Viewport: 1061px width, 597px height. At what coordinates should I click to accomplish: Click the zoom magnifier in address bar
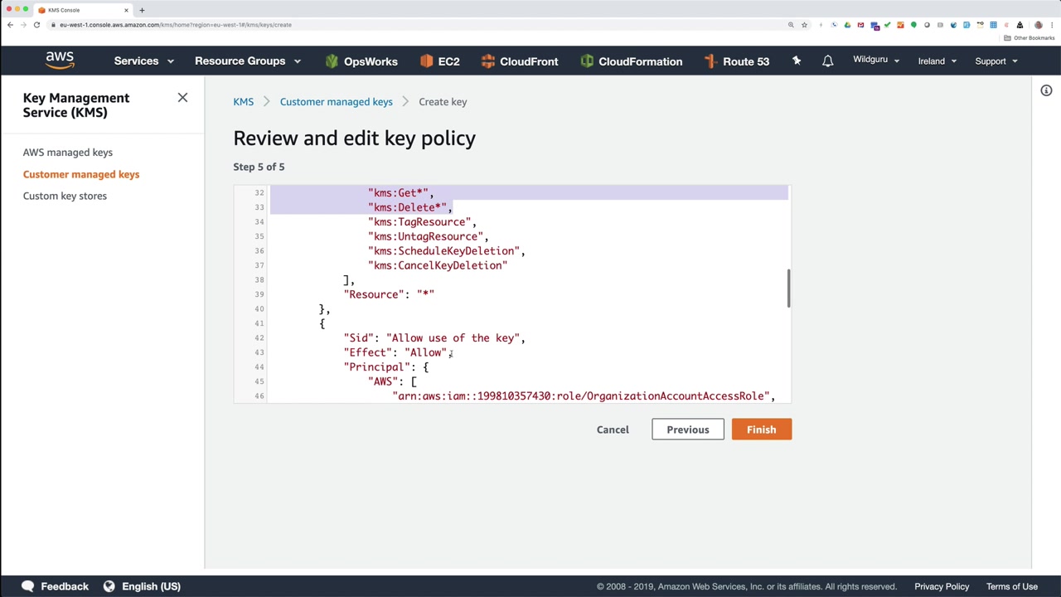pyautogui.click(x=791, y=25)
